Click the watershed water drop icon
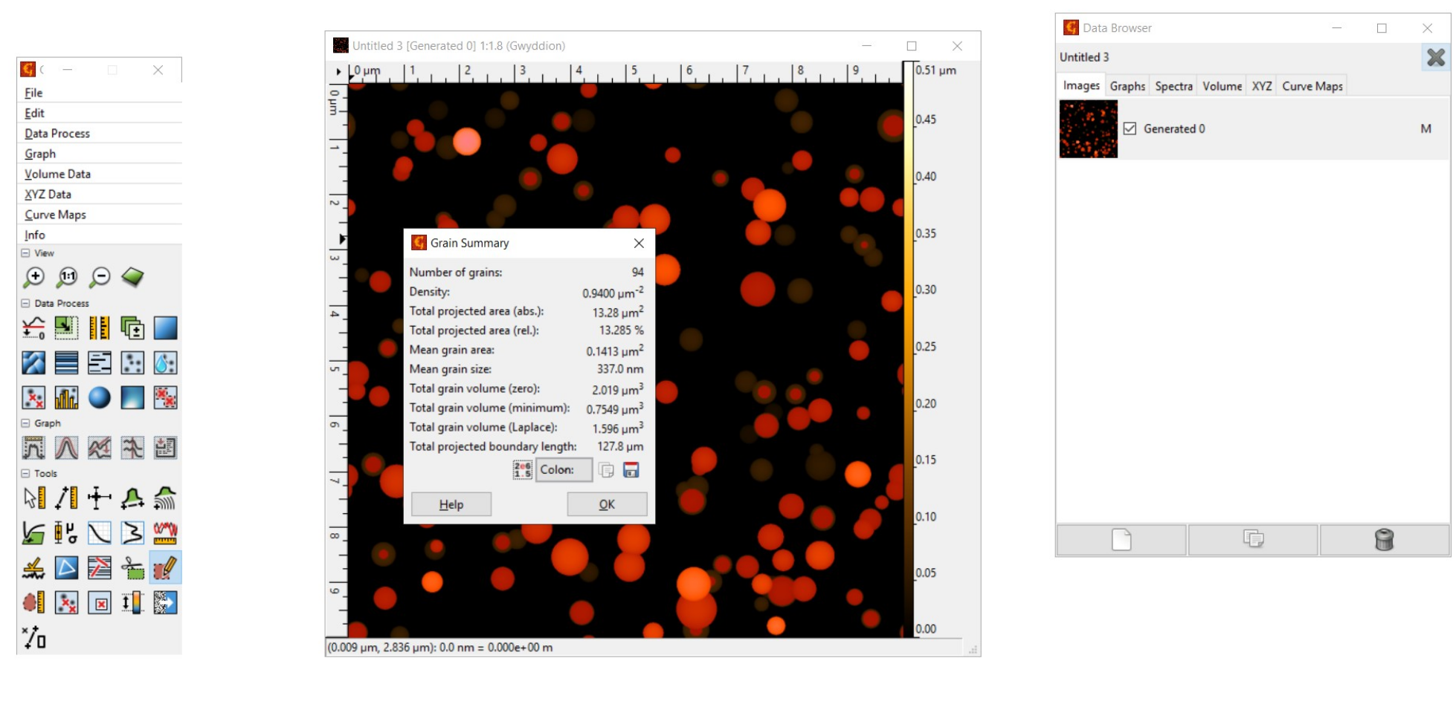Image resolution: width=1453 pixels, height=704 pixels. (x=165, y=362)
